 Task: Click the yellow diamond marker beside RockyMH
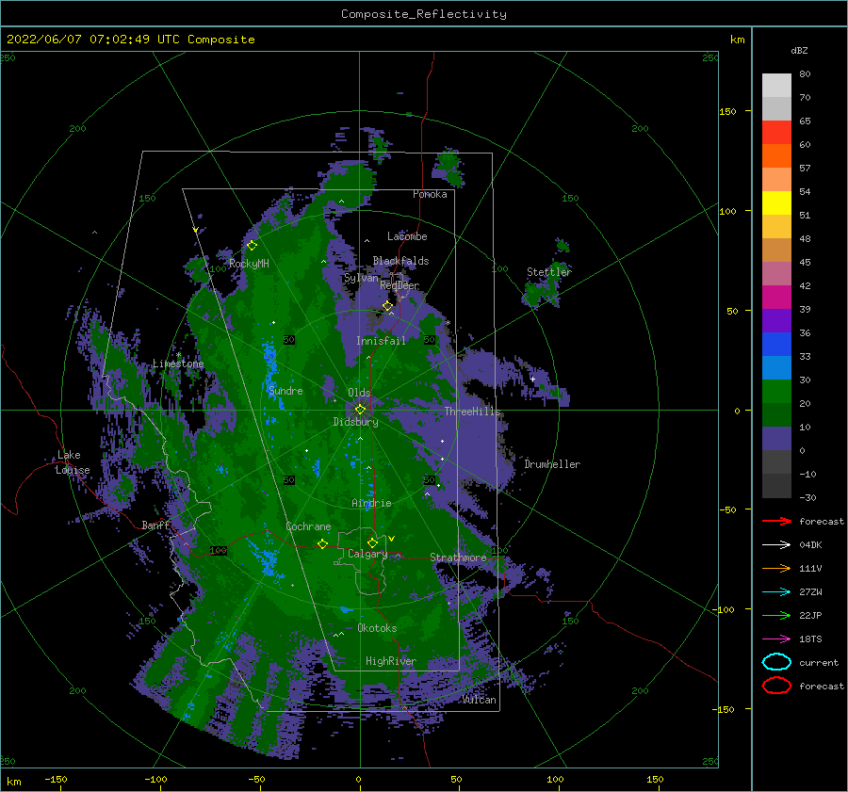click(x=252, y=246)
